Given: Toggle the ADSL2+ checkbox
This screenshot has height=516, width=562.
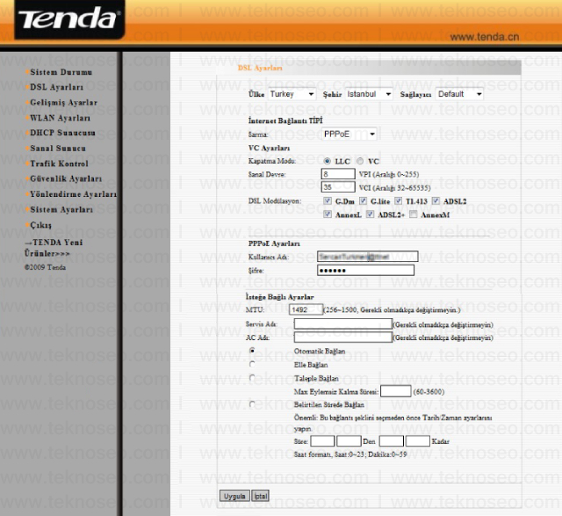Looking at the screenshot, I should click(370, 214).
